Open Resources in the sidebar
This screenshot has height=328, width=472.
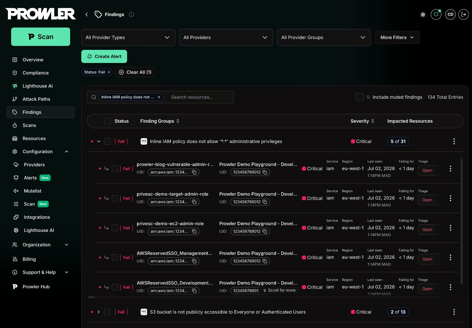[41, 138]
